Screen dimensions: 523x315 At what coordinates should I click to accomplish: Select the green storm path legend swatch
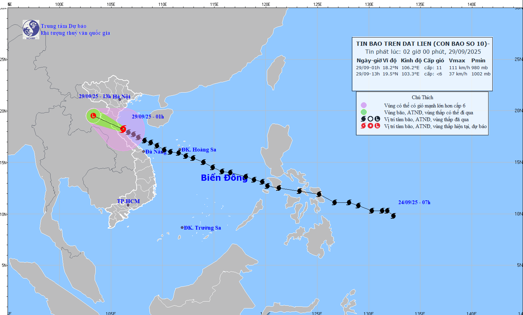click(x=364, y=112)
